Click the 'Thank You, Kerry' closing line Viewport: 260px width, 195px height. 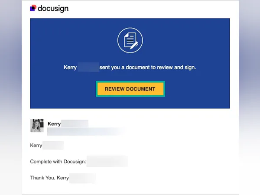click(49, 178)
